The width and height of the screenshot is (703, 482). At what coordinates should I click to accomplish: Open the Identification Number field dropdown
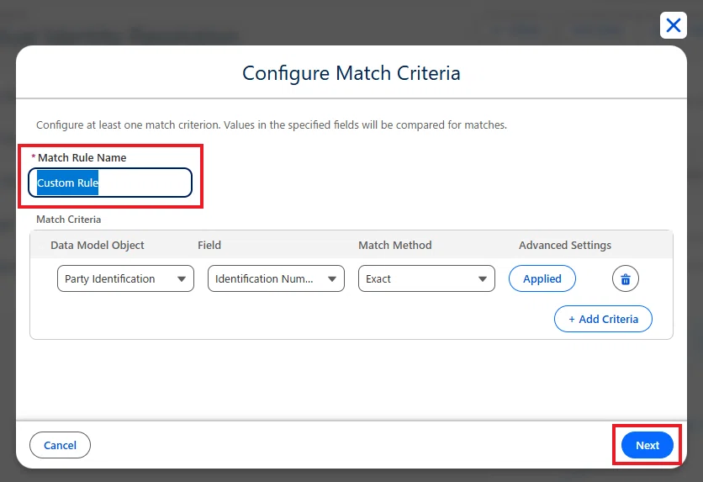276,279
